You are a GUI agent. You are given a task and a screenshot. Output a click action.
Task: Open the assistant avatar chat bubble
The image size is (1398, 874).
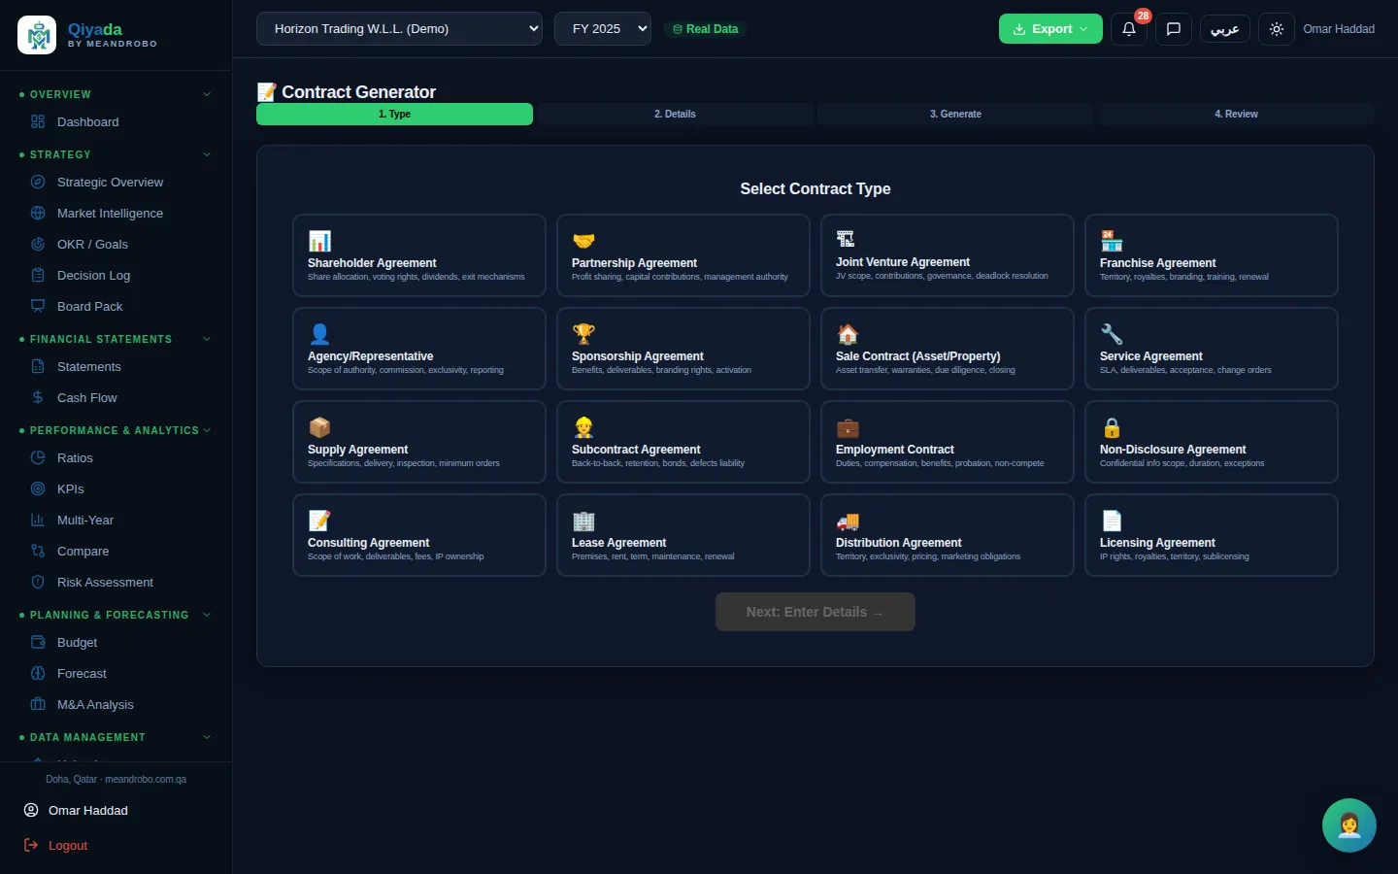1349,825
